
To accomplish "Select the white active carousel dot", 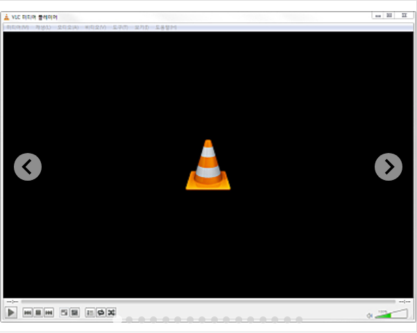I will pyautogui.click(x=117, y=320).
